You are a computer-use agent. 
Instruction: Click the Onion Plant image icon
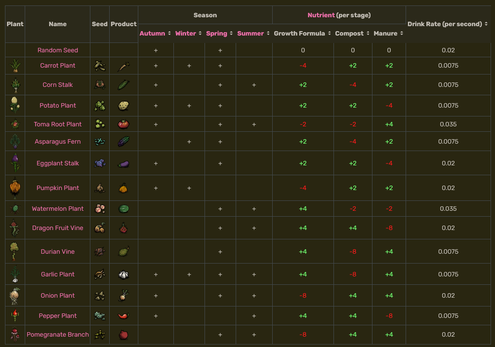pyautogui.click(x=14, y=296)
